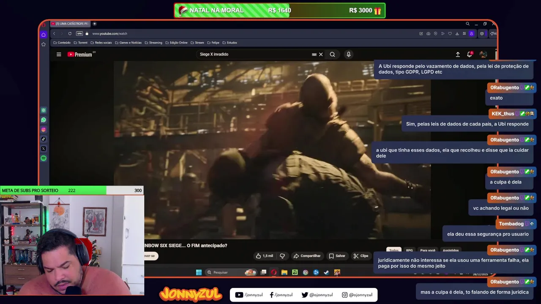Open the Streaming bookmarks folder

(153, 43)
